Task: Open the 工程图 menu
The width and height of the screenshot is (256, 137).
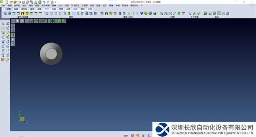Action: 85,6
